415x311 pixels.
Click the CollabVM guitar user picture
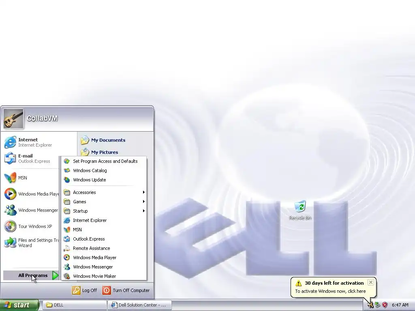click(13, 119)
